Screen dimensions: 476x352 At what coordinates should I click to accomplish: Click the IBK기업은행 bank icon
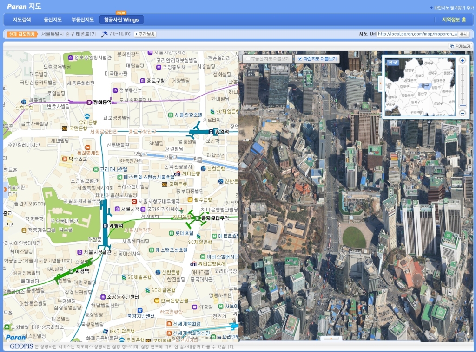tap(106, 332)
